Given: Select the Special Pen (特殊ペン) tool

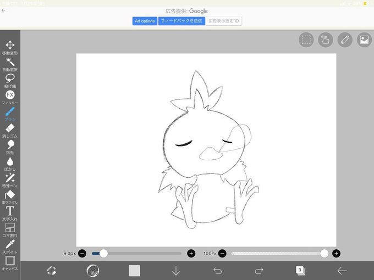Looking at the screenshot, I should 10,181.
